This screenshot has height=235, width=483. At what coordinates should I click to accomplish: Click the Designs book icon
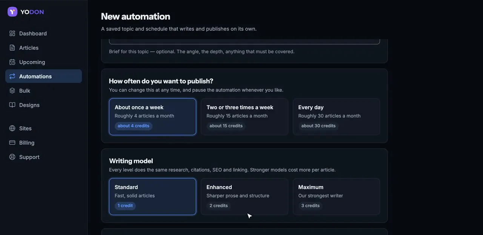pyautogui.click(x=12, y=105)
